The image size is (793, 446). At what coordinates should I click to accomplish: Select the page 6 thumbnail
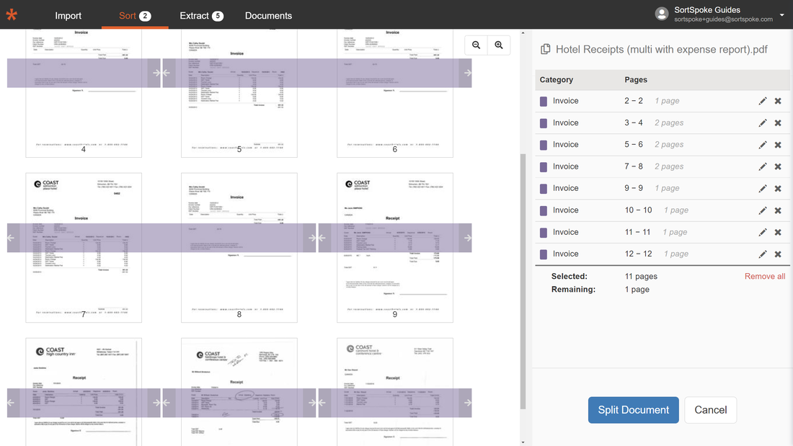click(395, 93)
